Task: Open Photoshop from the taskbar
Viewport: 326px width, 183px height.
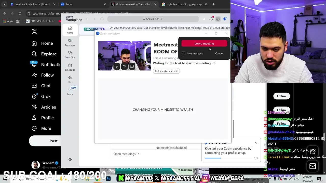Action: [x=108, y=179]
